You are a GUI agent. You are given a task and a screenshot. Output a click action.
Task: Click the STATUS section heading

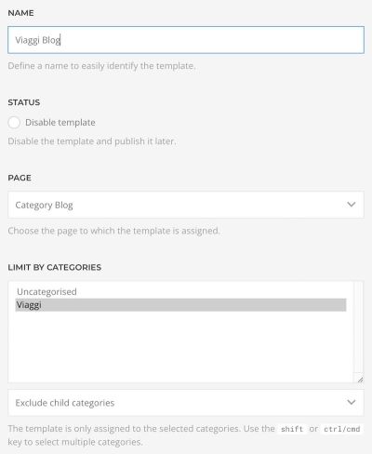click(24, 102)
